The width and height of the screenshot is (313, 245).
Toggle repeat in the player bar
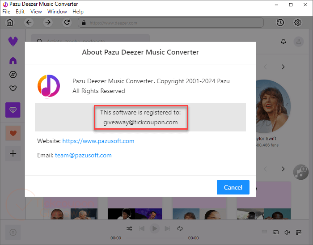(180, 228)
